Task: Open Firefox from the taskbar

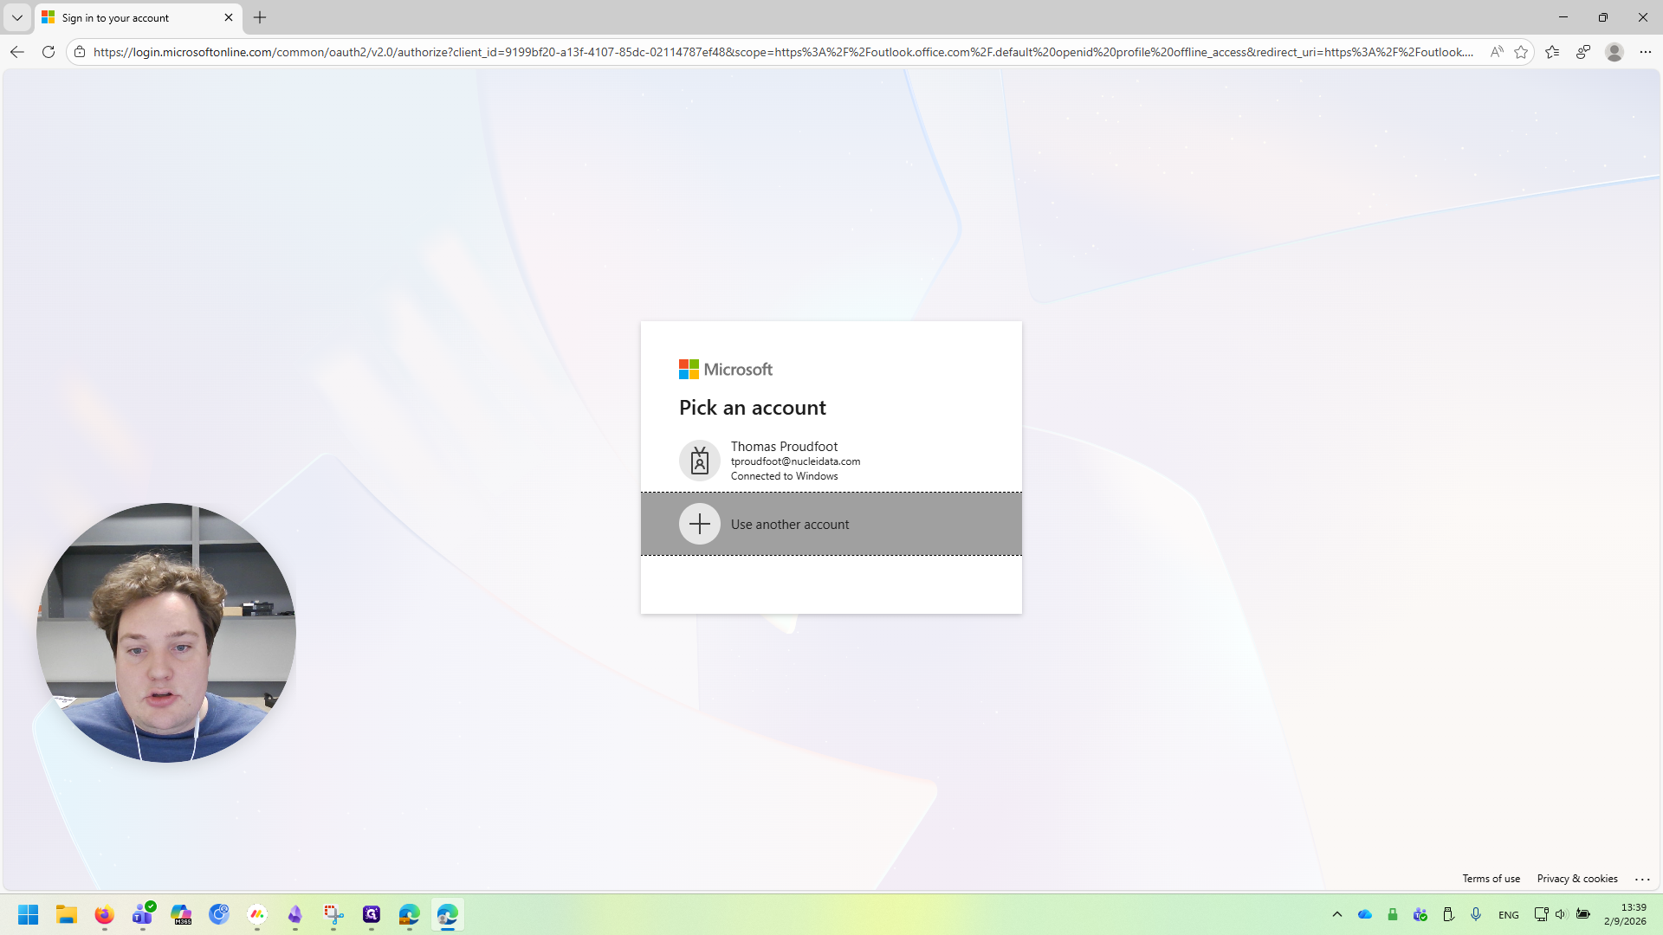Action: (105, 914)
